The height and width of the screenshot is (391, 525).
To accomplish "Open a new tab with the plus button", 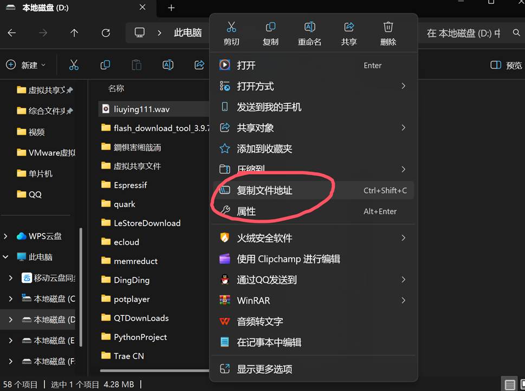I will [171, 8].
